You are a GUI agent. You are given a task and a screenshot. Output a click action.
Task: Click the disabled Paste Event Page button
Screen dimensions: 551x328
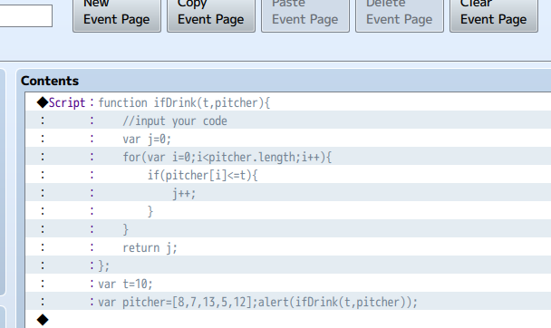point(305,15)
